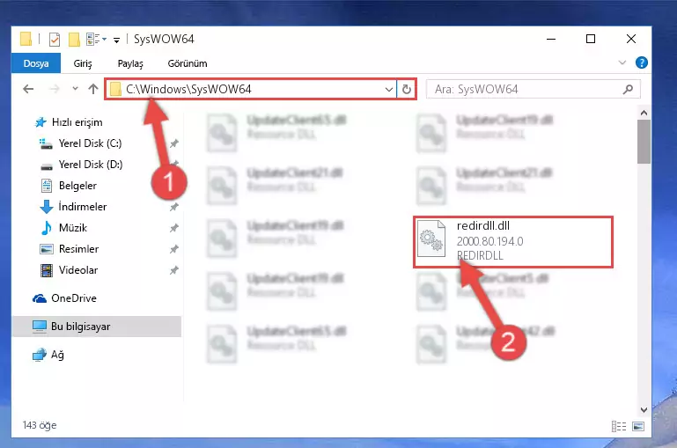Screen dimensions: 677x448
Task: Select the redirdll.dll file name
Action: (x=483, y=225)
